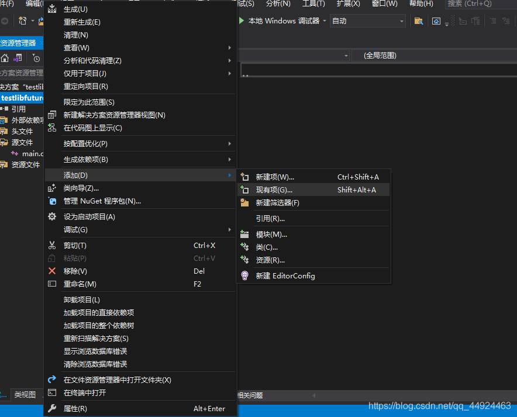Screen dimensions: 517x417
Task: Click the blue arrow open-folder icon
Action: point(52,380)
